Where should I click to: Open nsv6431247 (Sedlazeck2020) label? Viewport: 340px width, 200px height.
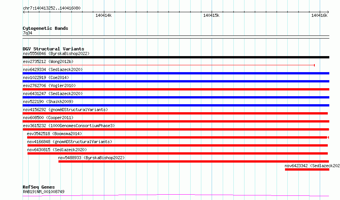pyautogui.click(x=53, y=94)
